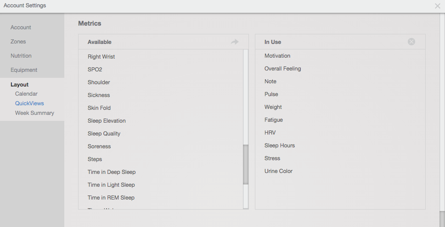Open the Account settings section
445x227 pixels.
coord(21,27)
